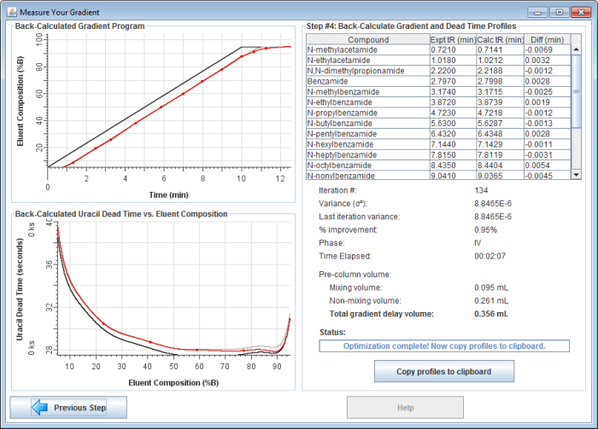598x429 pixels.
Task: Click the Calc tR (min) column header
Action: (499, 39)
